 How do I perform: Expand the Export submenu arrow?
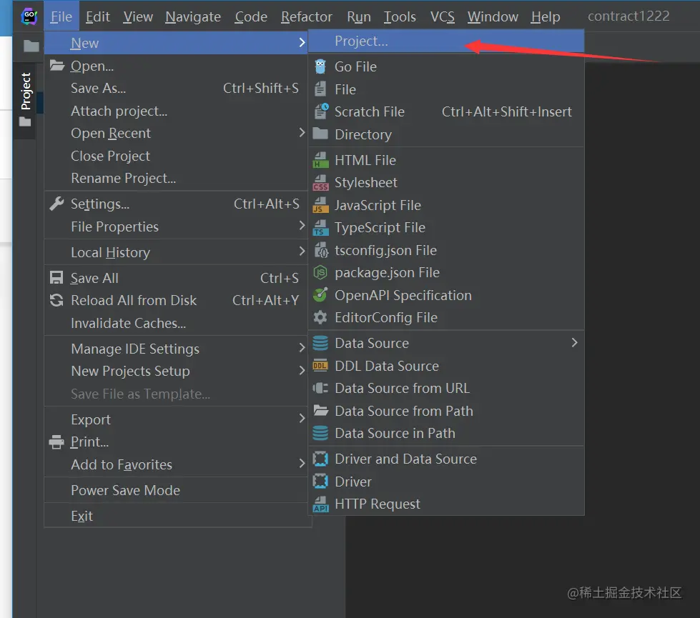[x=302, y=419]
